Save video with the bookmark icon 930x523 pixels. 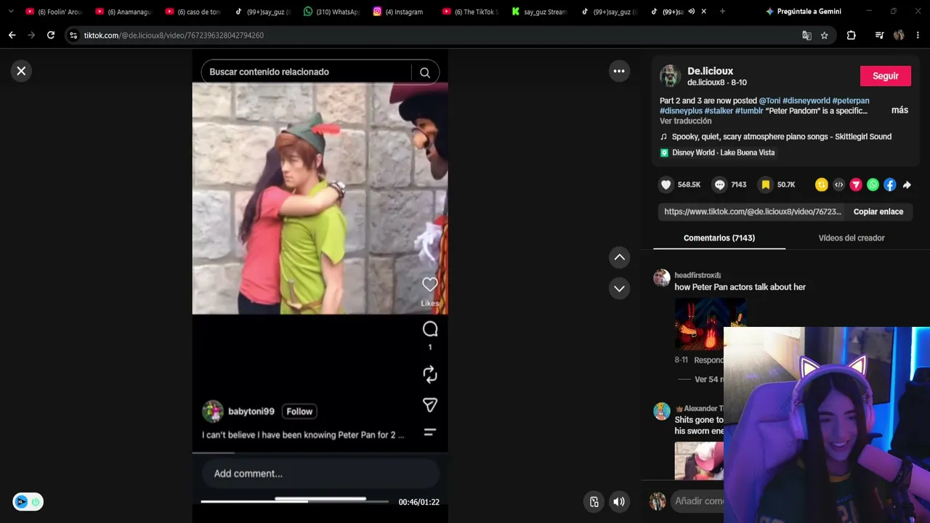765,185
